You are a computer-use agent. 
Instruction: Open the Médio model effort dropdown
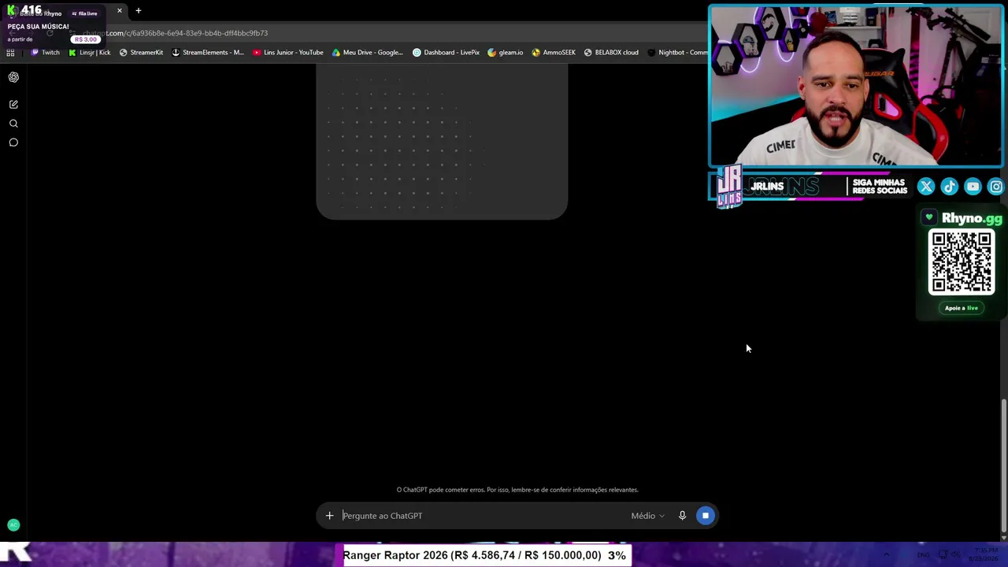click(647, 516)
